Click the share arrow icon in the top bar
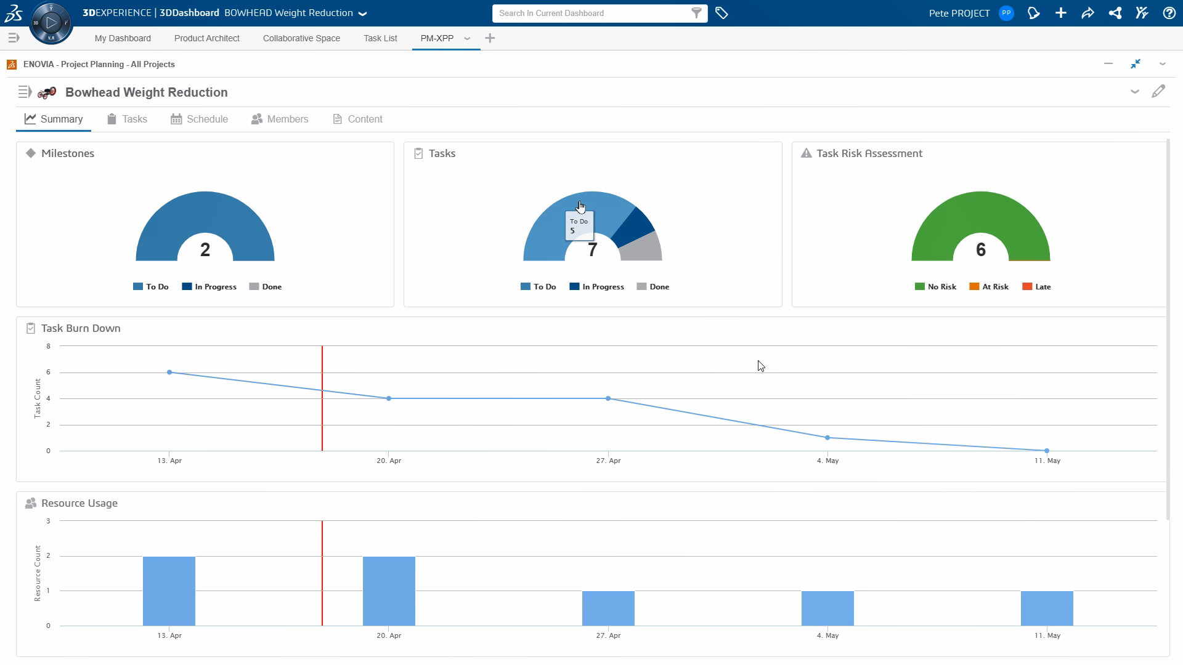Screen dimensions: 1183x665 (1087, 13)
